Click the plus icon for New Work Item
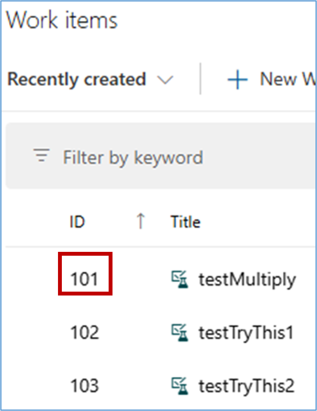The width and height of the screenshot is (317, 411). point(237,80)
